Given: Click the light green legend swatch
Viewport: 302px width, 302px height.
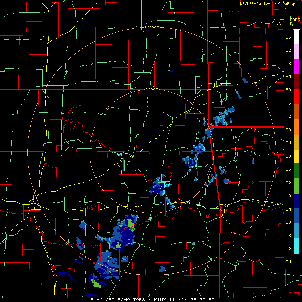Looking at the screenshot, I should 296,186.
